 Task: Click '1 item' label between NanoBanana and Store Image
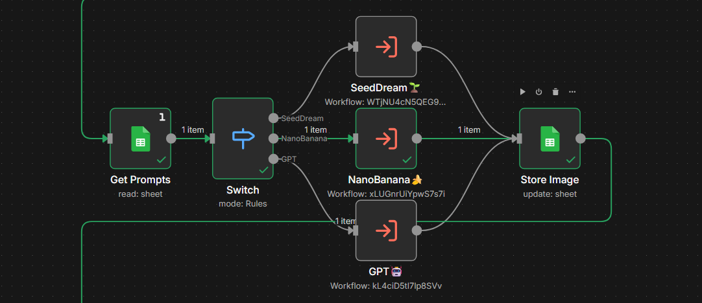coord(468,129)
